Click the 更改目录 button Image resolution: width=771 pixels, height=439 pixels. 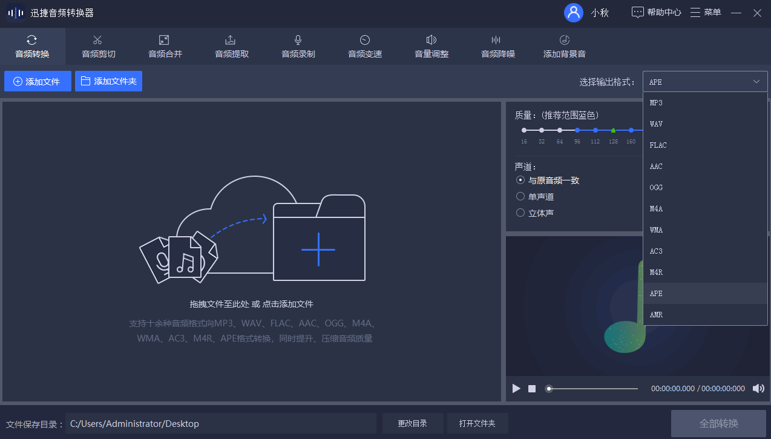413,424
